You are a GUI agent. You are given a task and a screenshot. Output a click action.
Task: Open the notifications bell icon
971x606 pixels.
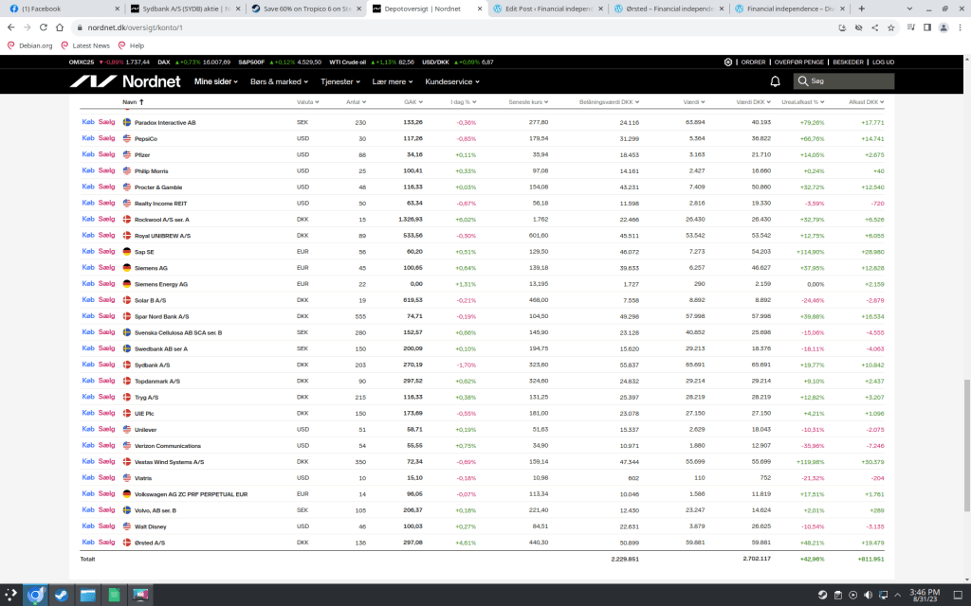[x=775, y=81]
